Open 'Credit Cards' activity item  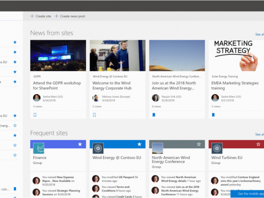pos(125,196)
